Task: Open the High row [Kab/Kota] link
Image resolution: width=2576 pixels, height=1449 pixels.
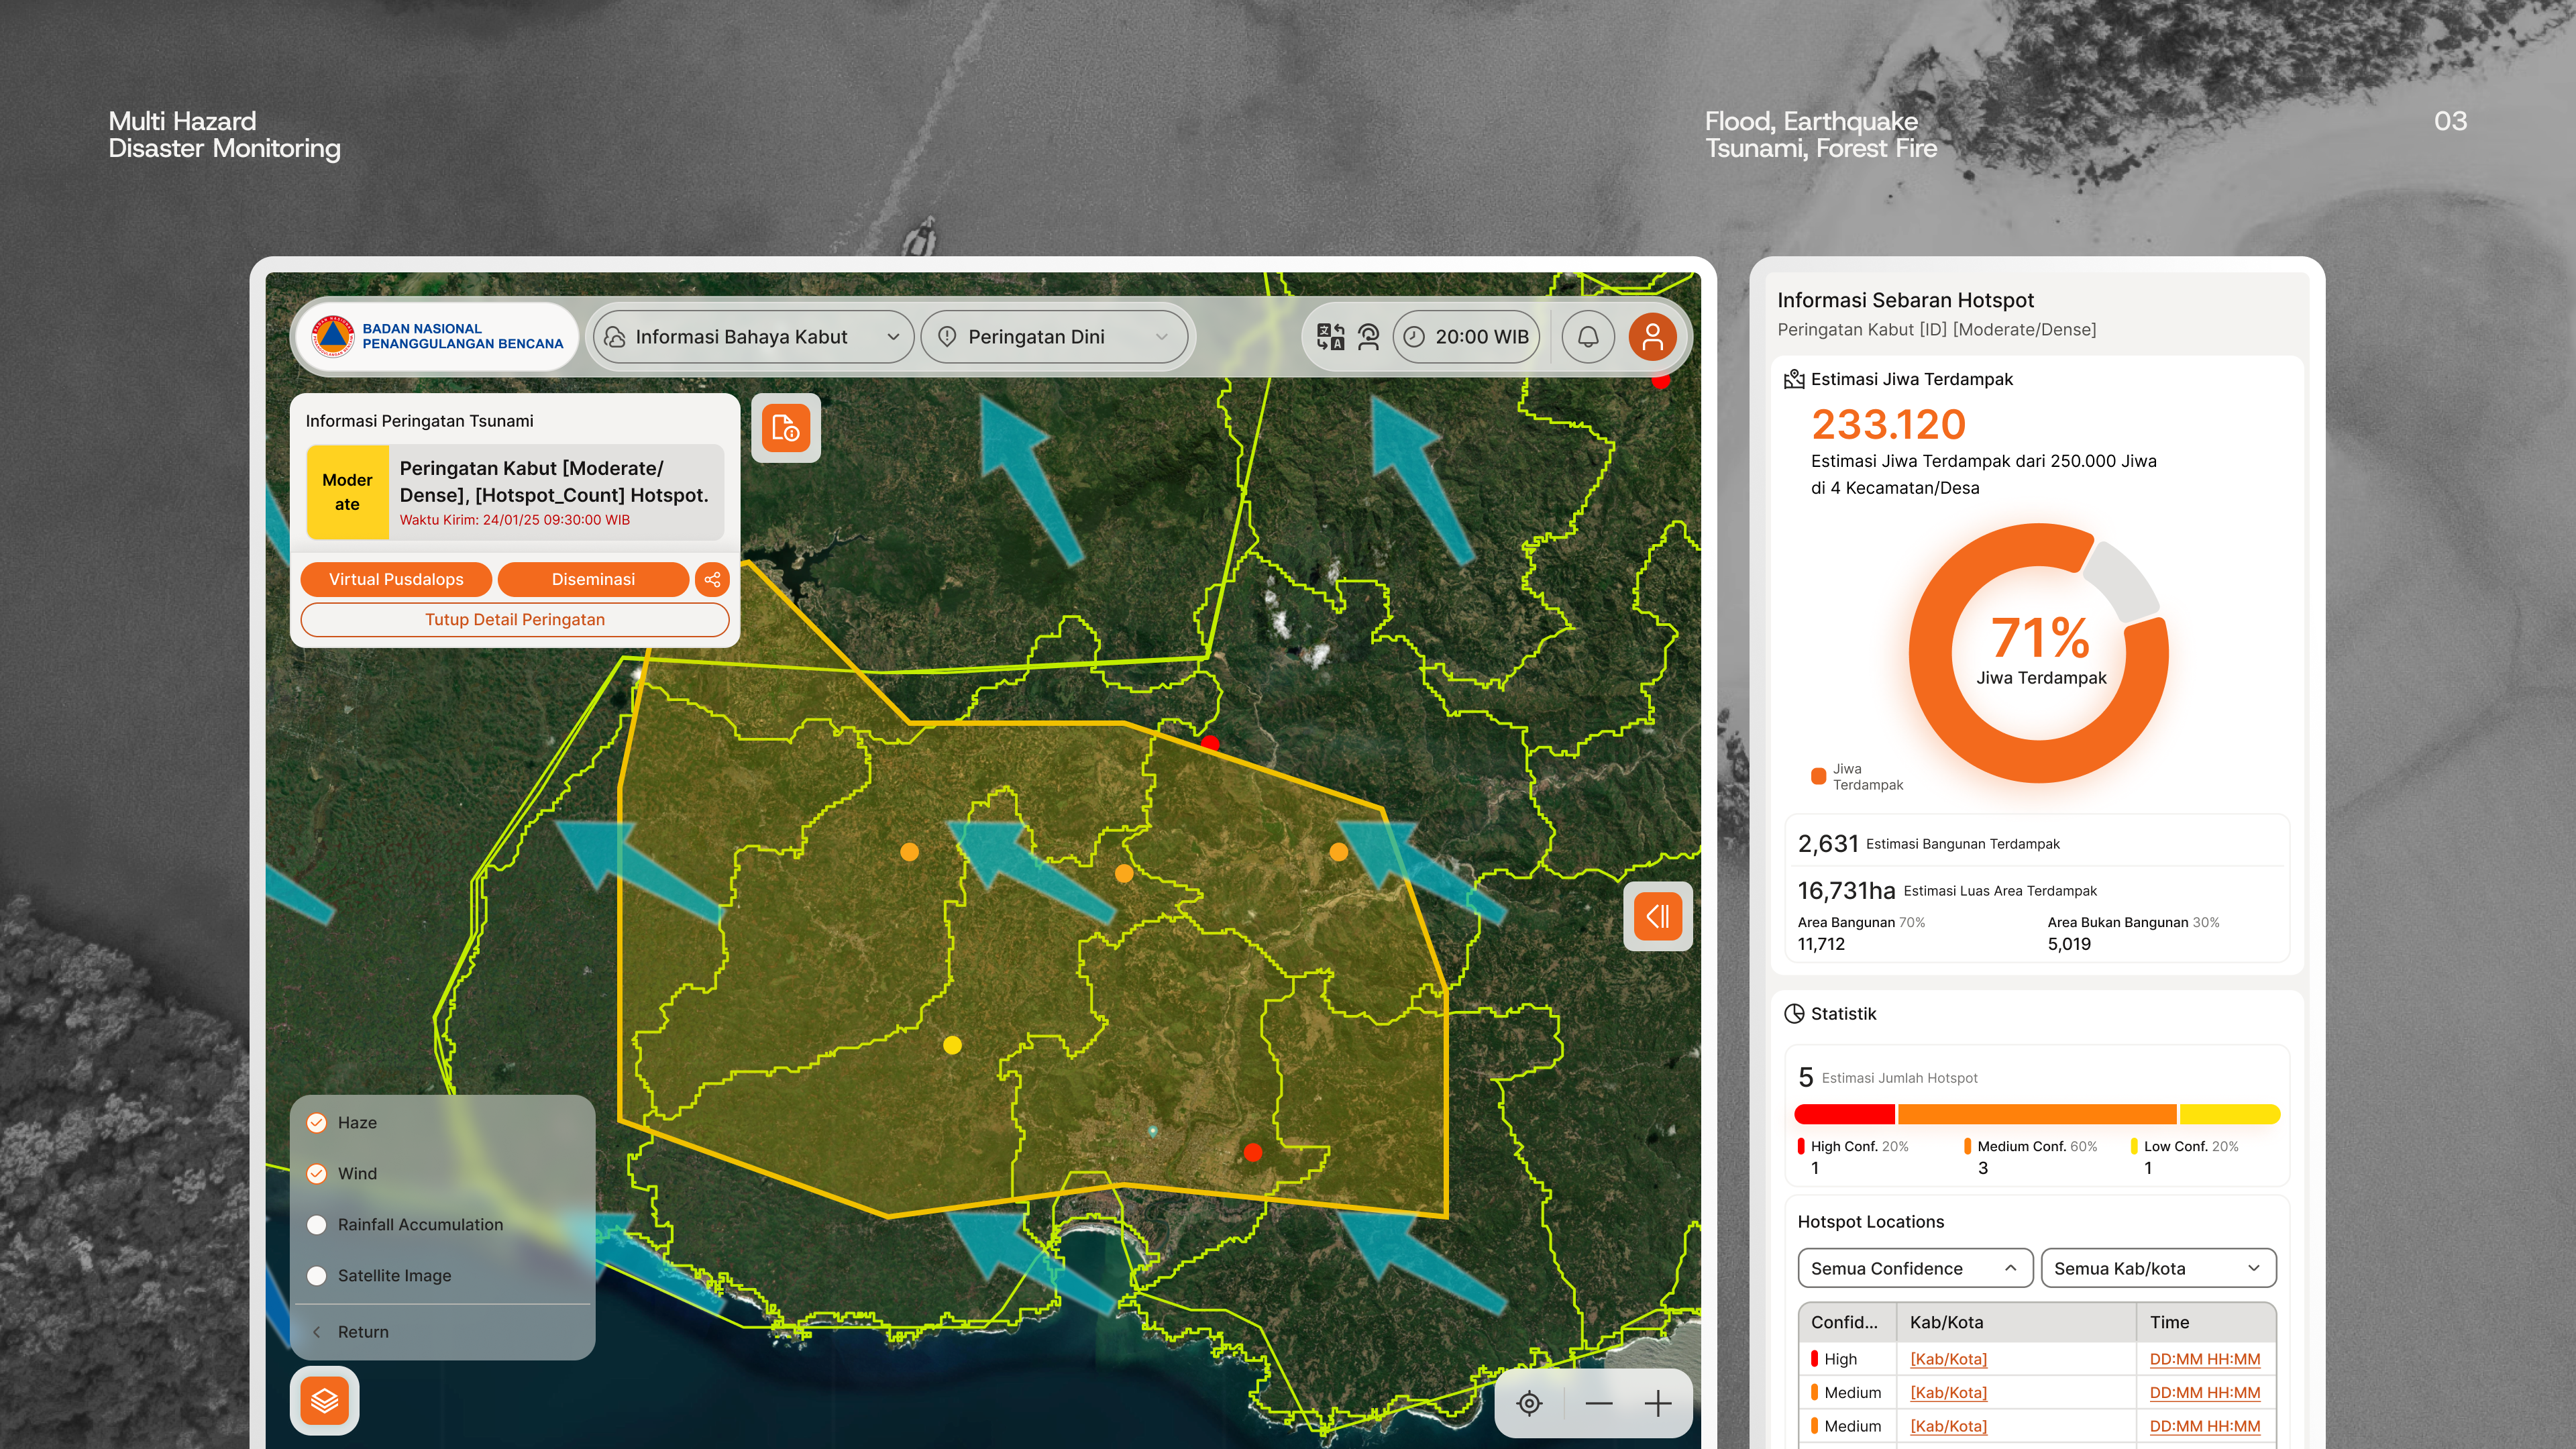Action: click(1948, 1359)
